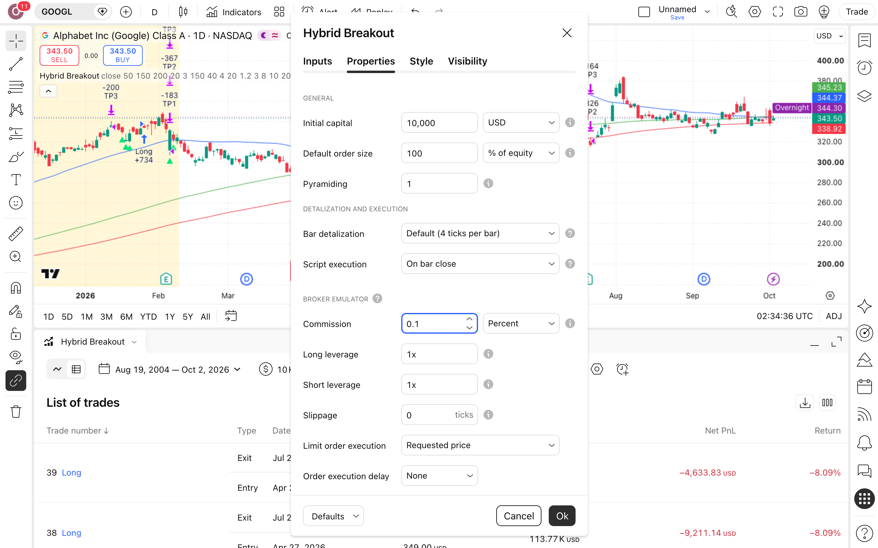Click the Initial capital input field
878x548 pixels.
439,122
